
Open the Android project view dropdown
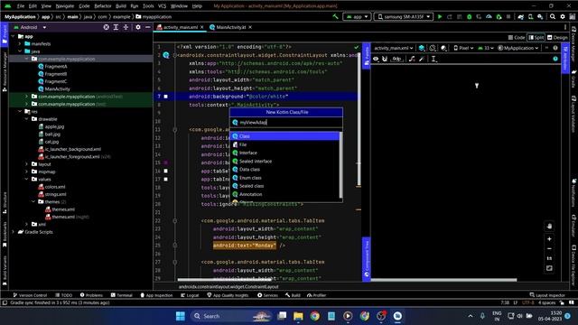click(31, 27)
